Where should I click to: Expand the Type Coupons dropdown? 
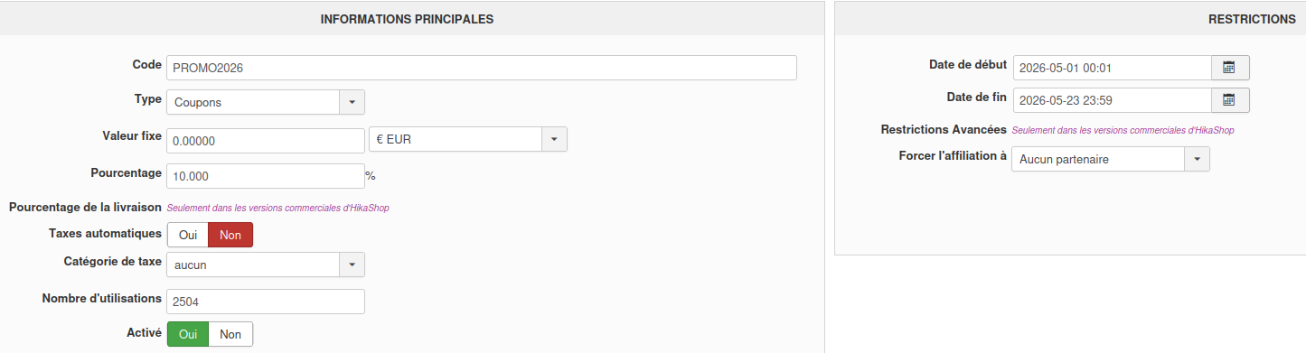pos(352,102)
